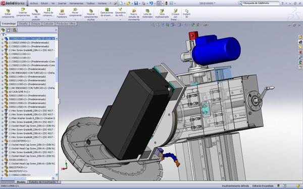Expand Operaciones de ensamblaje dropdown arrow
The width and height of the screenshot is (303, 189).
pos(107,20)
